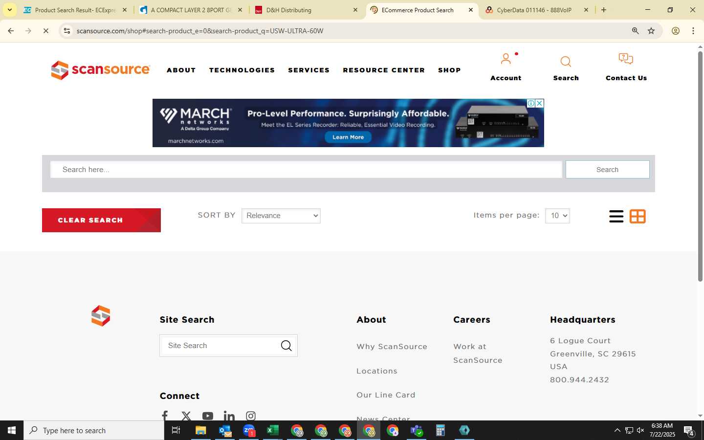Open new browser tab
This screenshot has height=440, width=704.
604,10
